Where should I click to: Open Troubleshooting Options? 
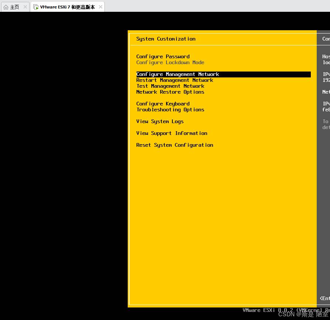click(x=170, y=109)
